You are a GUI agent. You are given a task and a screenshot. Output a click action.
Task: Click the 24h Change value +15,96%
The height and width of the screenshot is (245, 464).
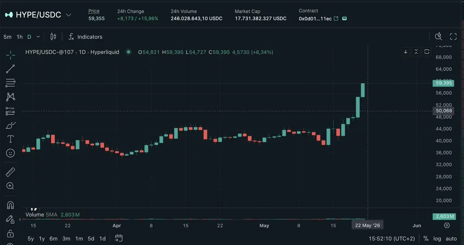[x=147, y=19]
